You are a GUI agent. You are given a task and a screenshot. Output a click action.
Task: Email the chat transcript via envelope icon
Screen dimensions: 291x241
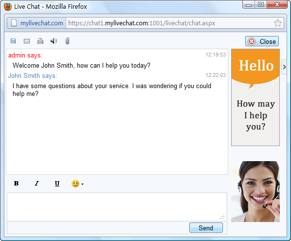click(x=27, y=41)
